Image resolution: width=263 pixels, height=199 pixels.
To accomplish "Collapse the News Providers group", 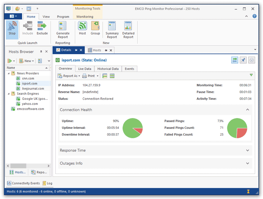I will point(8,73).
